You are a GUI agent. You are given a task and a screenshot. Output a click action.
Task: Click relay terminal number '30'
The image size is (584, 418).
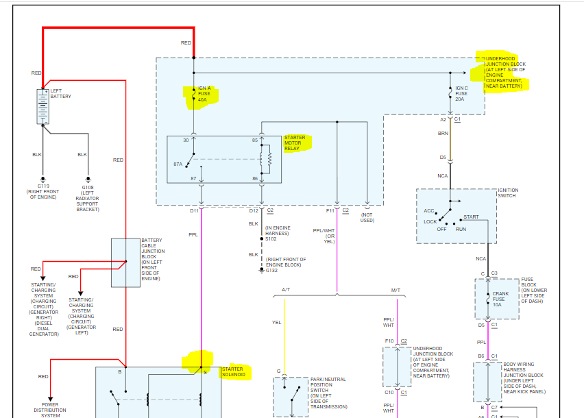tap(186, 140)
